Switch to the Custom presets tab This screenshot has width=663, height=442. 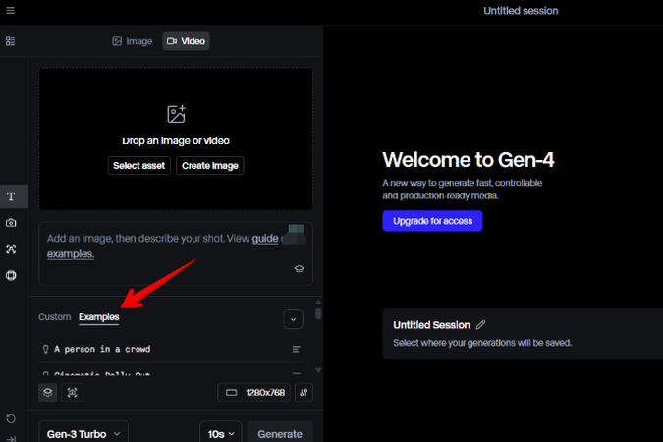point(55,317)
